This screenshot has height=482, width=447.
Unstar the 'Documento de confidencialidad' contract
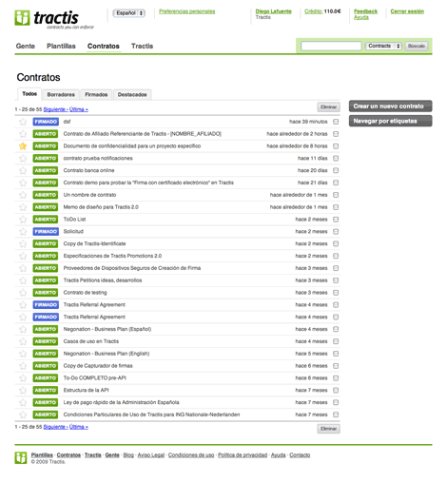[23, 146]
